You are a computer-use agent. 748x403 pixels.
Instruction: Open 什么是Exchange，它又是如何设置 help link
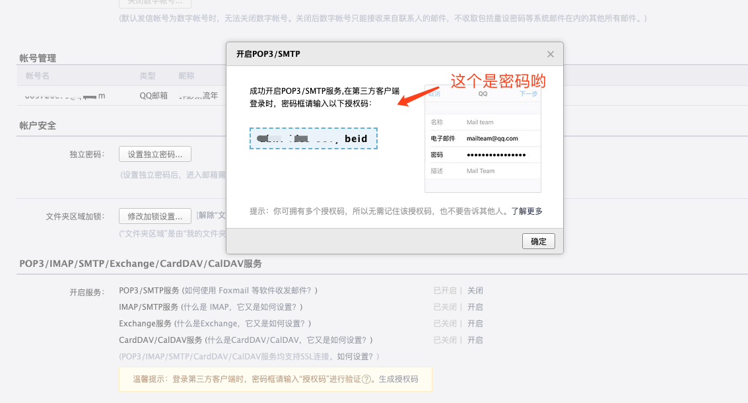click(x=243, y=324)
